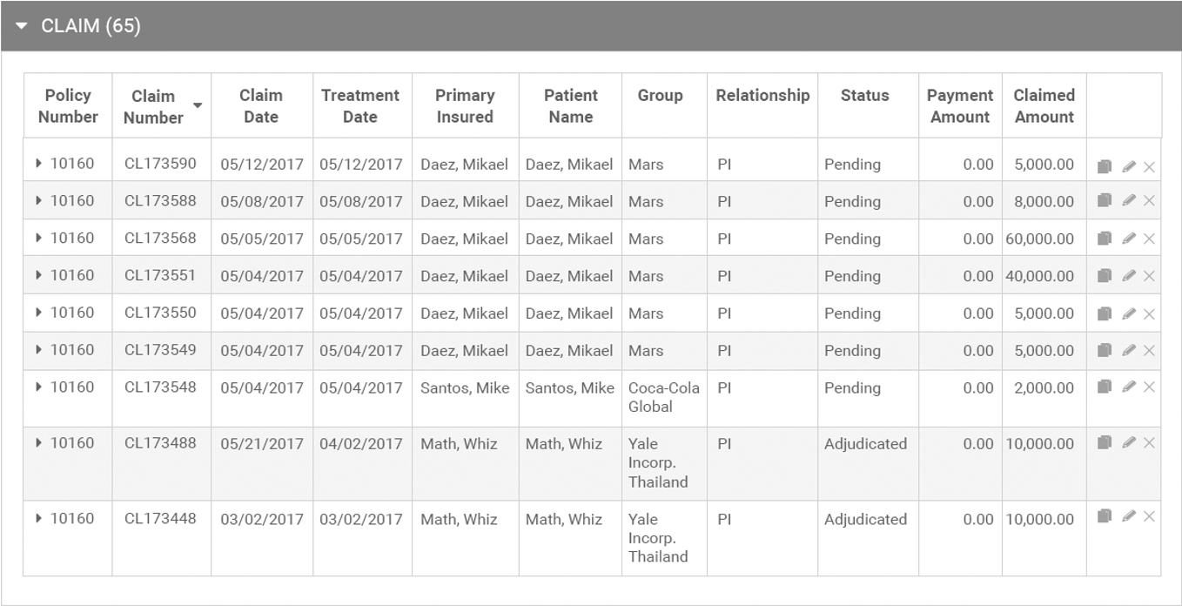The image size is (1182, 606).
Task: Sort table by Status column header
Action: coord(864,96)
